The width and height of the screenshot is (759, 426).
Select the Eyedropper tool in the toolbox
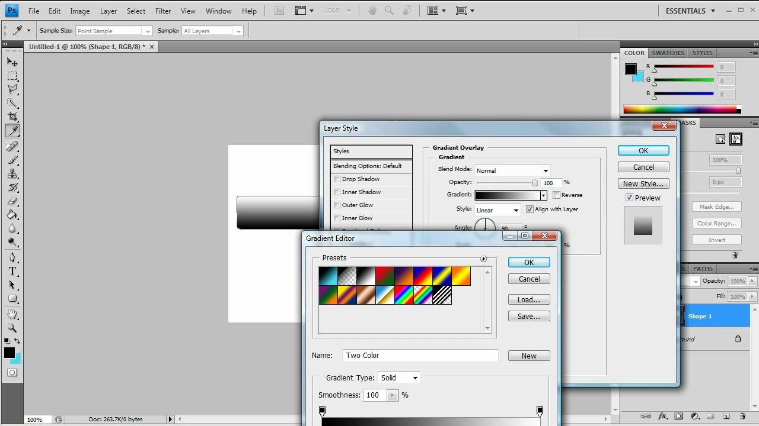point(12,131)
